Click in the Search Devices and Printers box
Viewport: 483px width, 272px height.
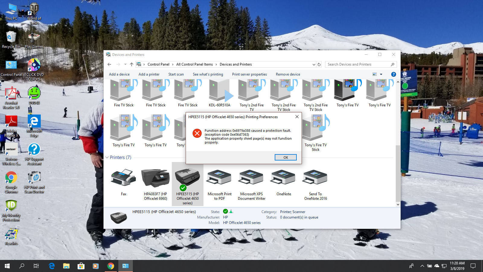pyautogui.click(x=361, y=64)
